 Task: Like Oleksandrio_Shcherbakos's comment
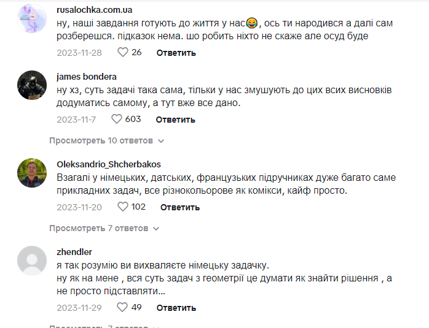122,207
